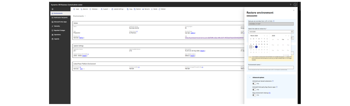Click the hamburger navigation menu icon
This screenshot has width=350, height=106.
(x=52, y=9)
